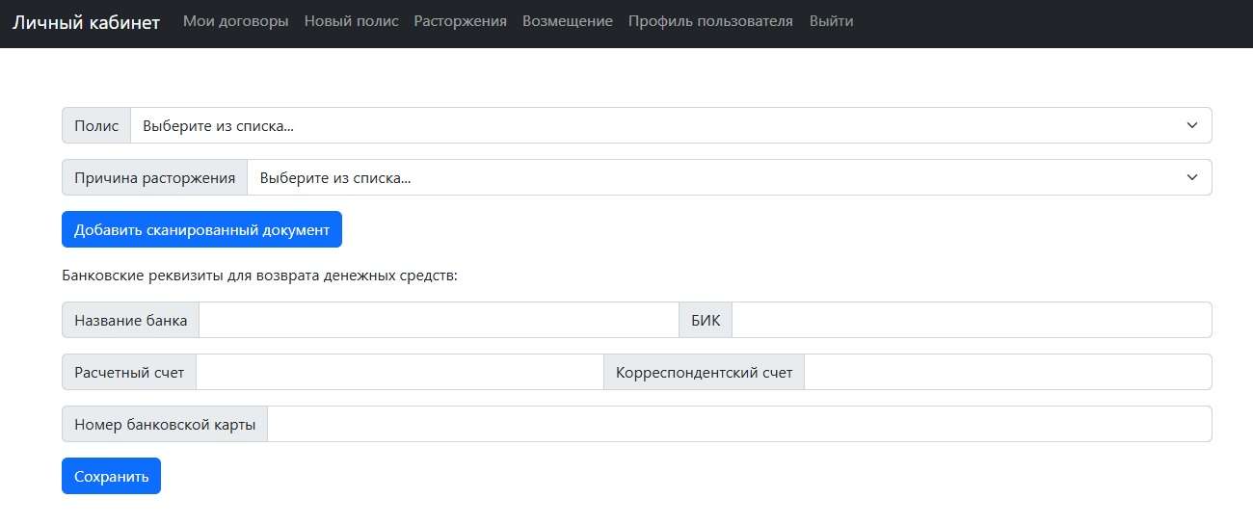Image resolution: width=1253 pixels, height=525 pixels.
Task: Click into the БИК text field
Action: click(971, 320)
